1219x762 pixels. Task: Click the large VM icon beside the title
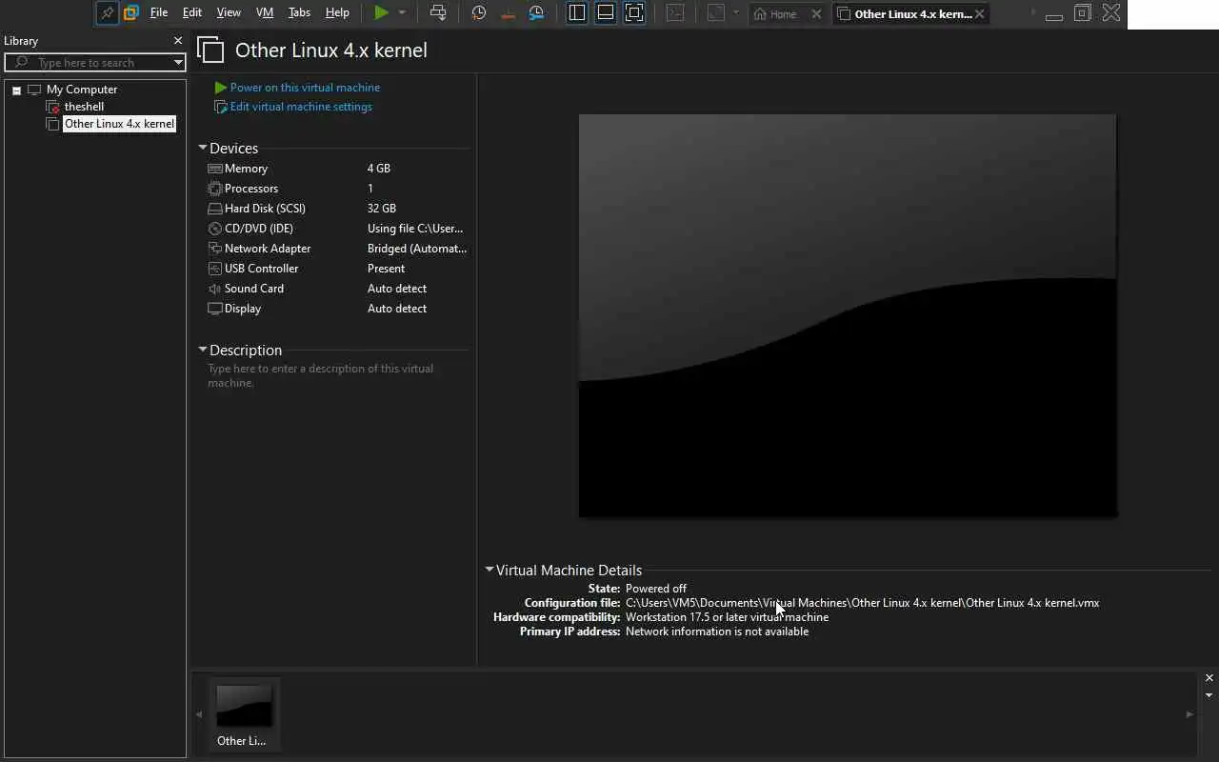click(210, 50)
